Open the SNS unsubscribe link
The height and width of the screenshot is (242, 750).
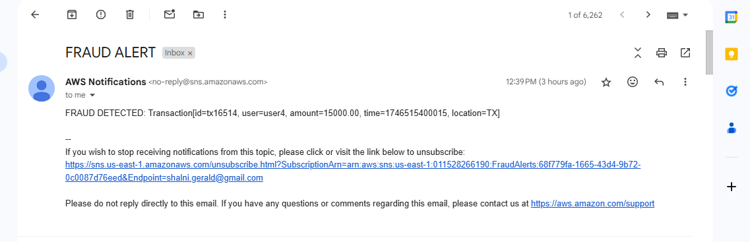point(353,171)
